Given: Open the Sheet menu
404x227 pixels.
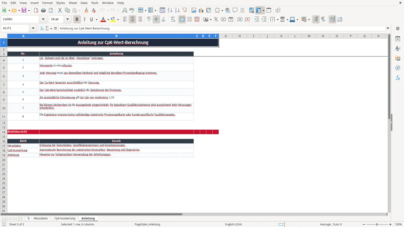Looking at the screenshot, I should [x=73, y=3].
